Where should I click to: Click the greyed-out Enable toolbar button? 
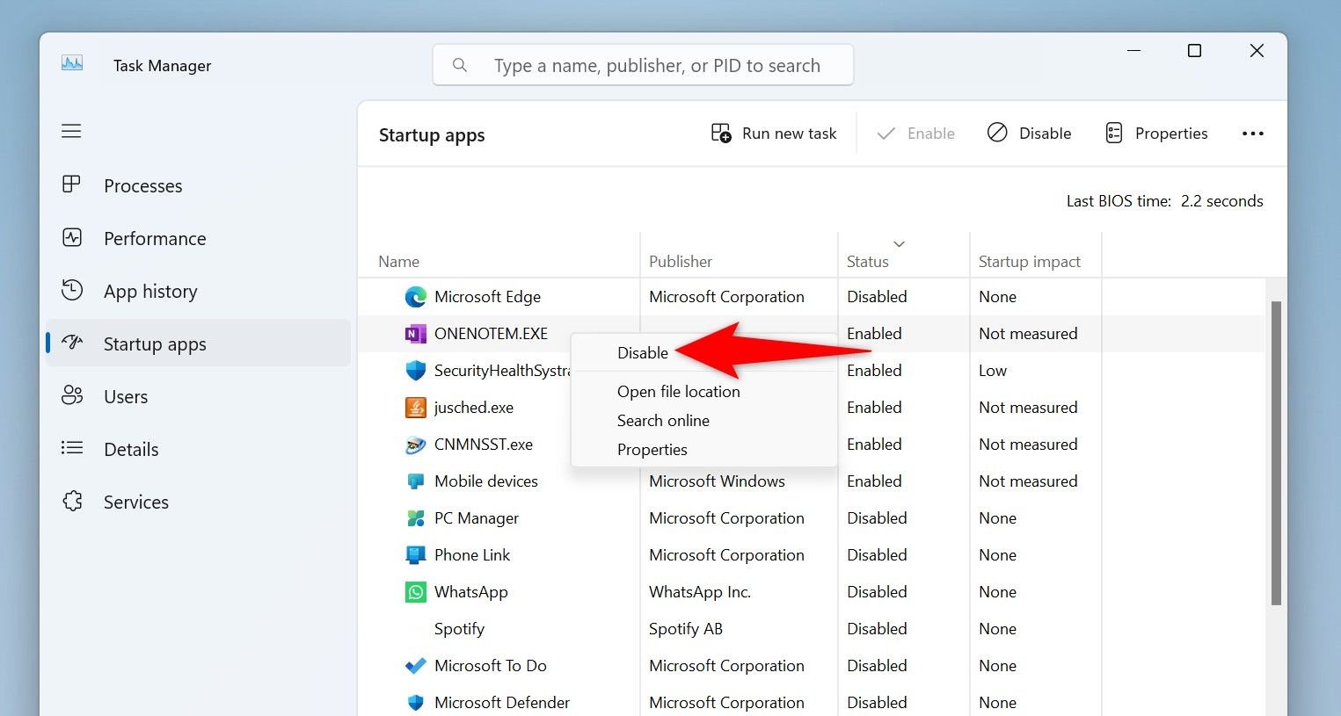(915, 134)
